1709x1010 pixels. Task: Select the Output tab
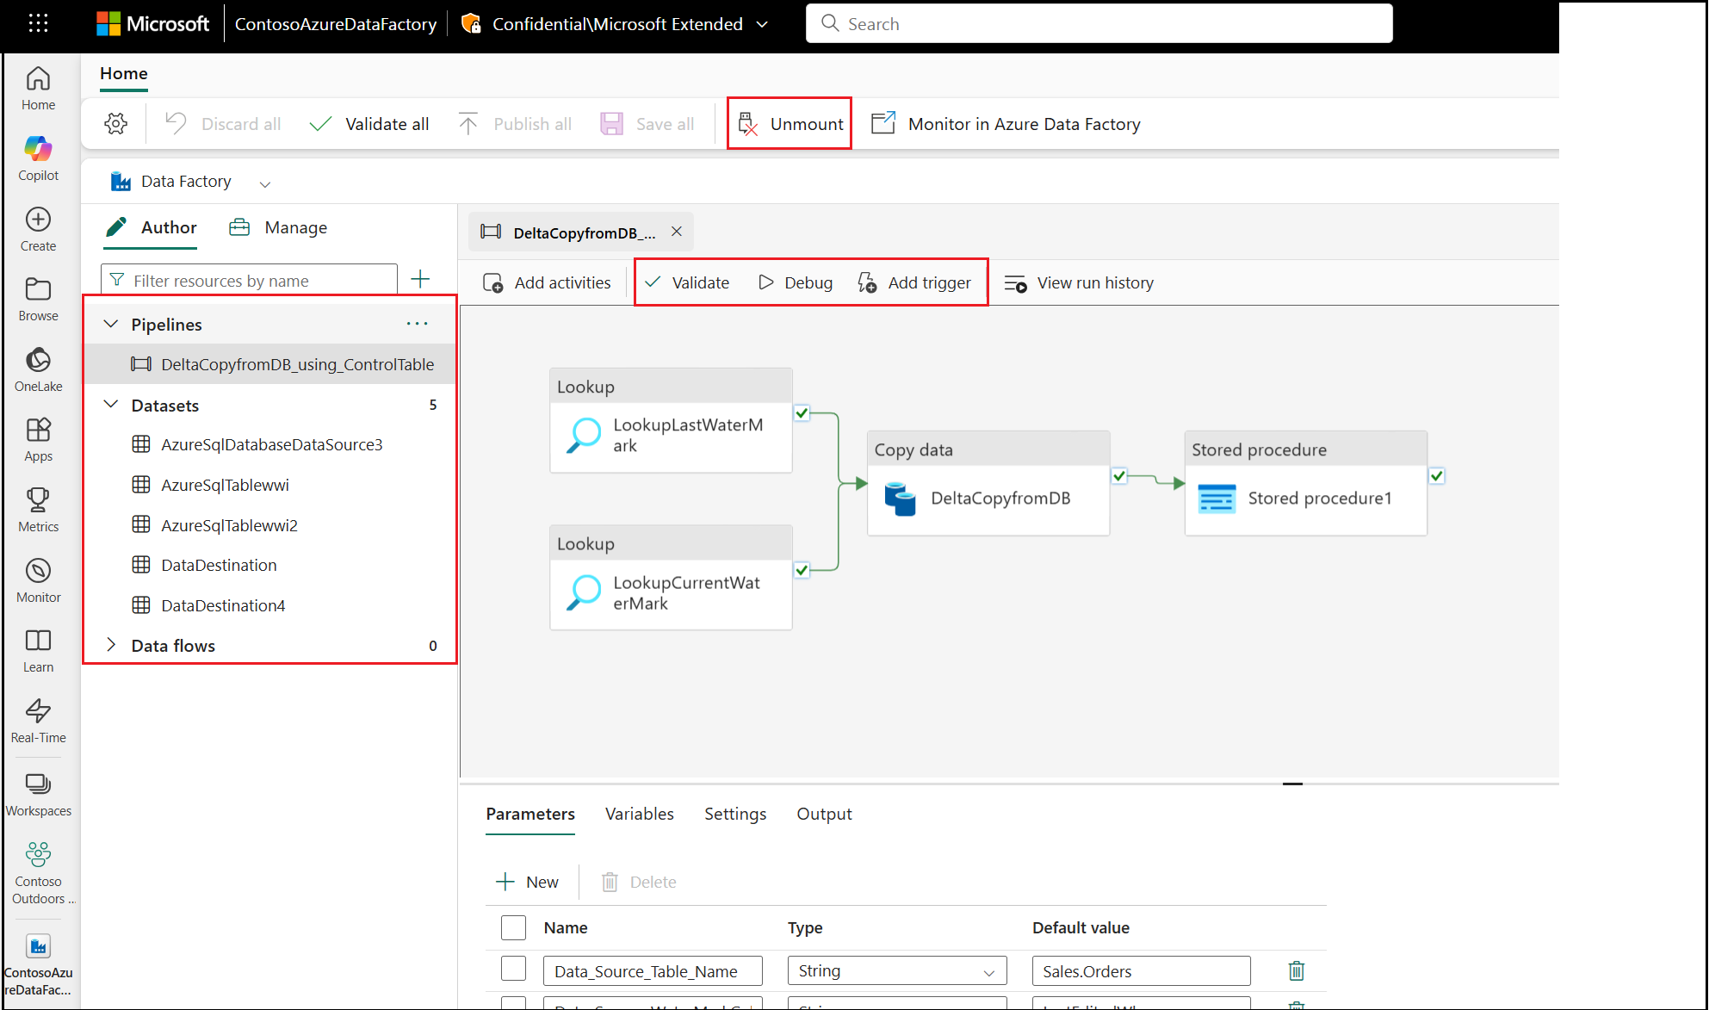pos(823,814)
